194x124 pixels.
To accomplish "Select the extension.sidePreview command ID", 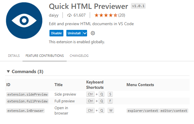I will (x=28, y=94).
